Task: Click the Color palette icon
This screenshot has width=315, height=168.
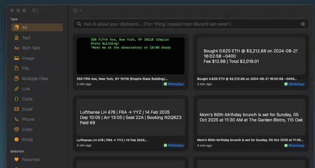Action: pos(17,129)
